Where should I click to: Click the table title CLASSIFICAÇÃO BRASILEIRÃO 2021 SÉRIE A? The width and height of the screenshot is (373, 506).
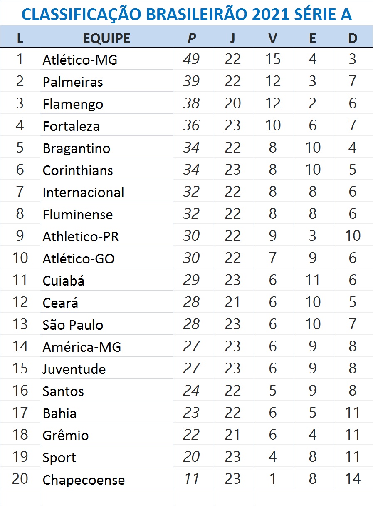click(186, 14)
